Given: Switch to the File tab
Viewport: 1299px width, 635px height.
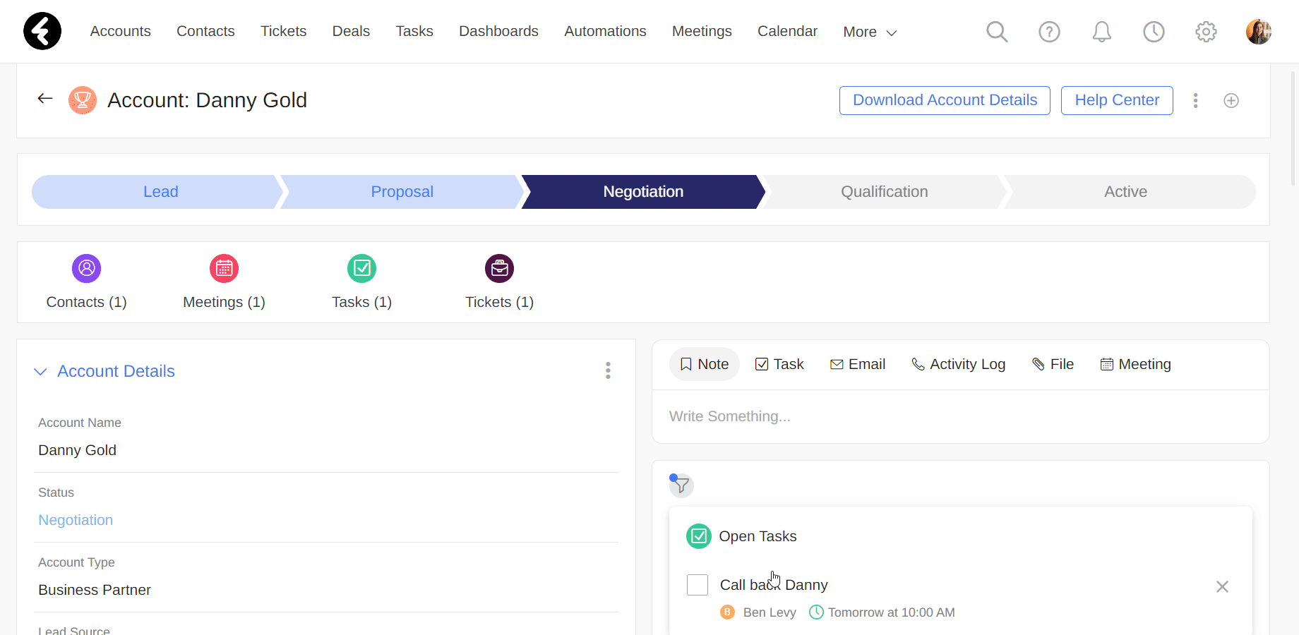Looking at the screenshot, I should (x=1053, y=364).
